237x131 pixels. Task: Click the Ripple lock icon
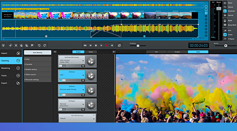[225, 21]
